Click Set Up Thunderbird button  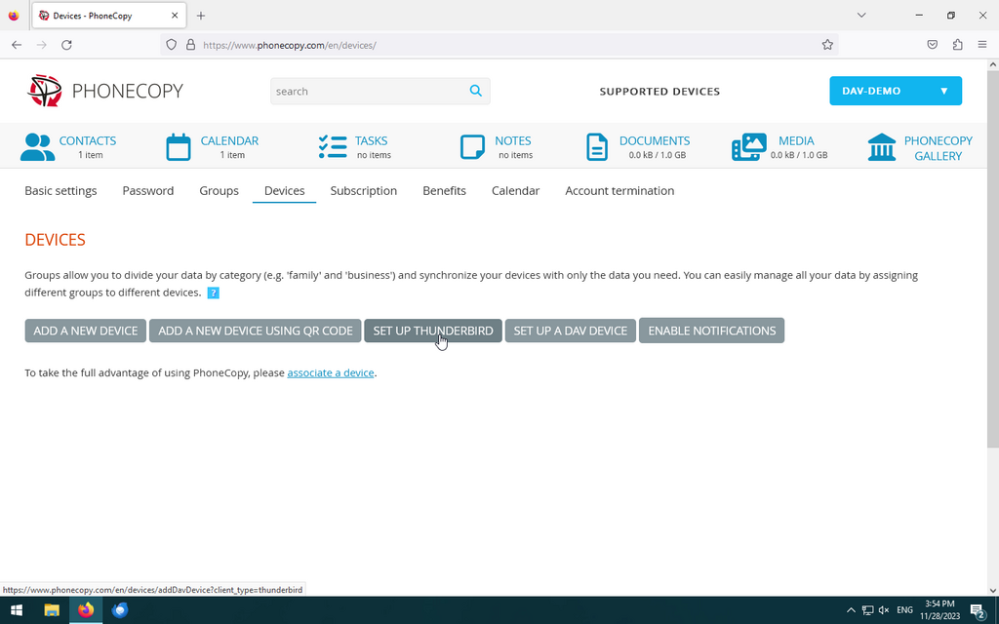tap(432, 331)
